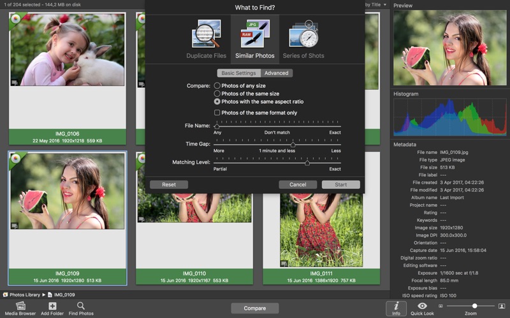The image size is (510, 318).
Task: Enable Photos of the same format only
Action: (x=217, y=113)
